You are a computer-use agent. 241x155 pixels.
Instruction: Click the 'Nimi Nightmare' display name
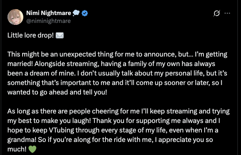pos(49,13)
